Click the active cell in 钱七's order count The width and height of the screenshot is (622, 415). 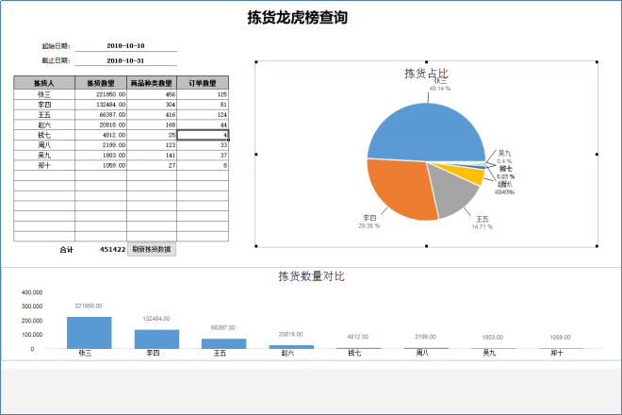[203, 135]
